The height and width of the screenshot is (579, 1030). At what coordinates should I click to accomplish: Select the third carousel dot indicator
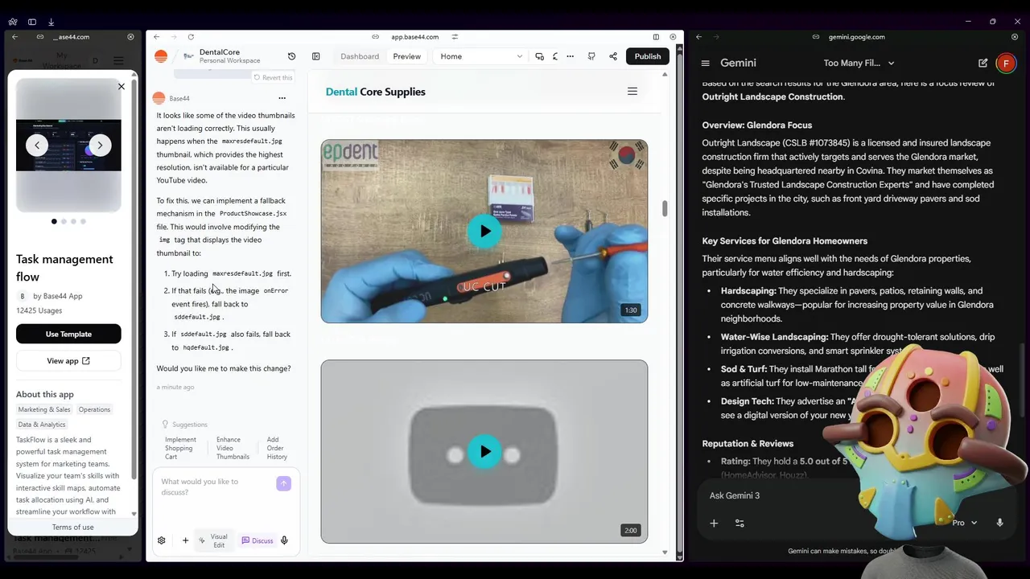[73, 221]
